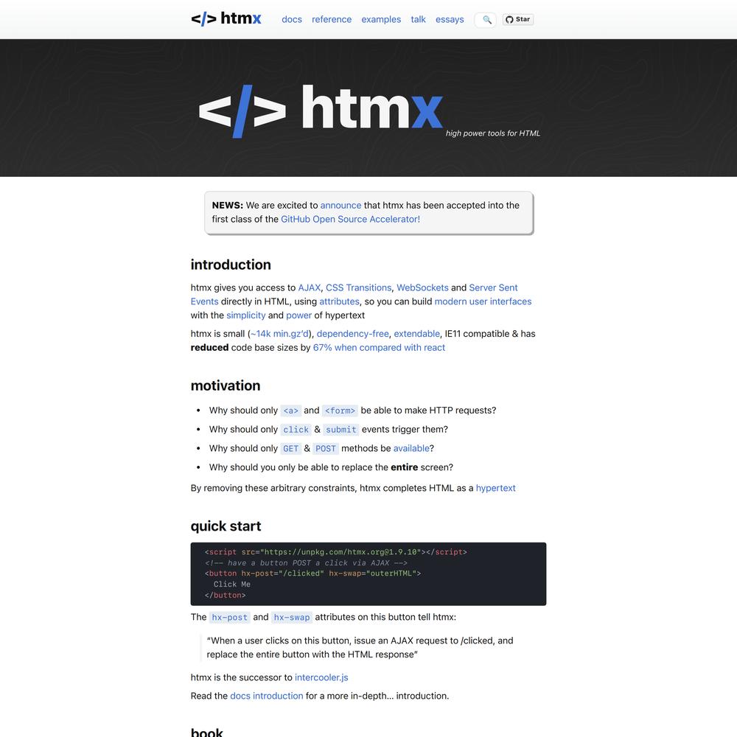Screen dimensions: 737x737
Task: Click the <form> code tag
Action: tap(340, 411)
